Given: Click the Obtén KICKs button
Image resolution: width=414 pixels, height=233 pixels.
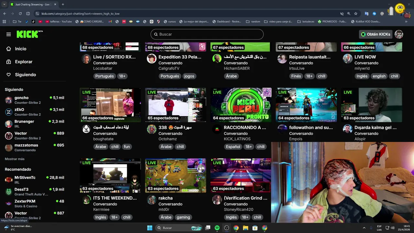Looking at the screenshot, I should pos(376,34).
